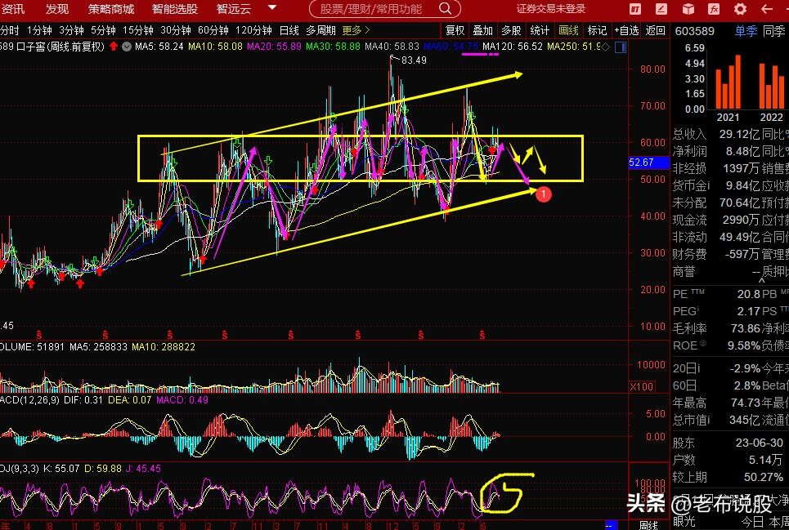This screenshot has width=789, height=530.
Task: Click +自选 to add to watchlist
Action: point(626,31)
